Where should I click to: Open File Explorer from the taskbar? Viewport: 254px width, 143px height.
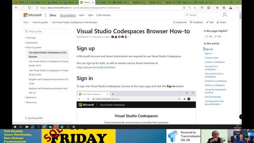coord(27,127)
